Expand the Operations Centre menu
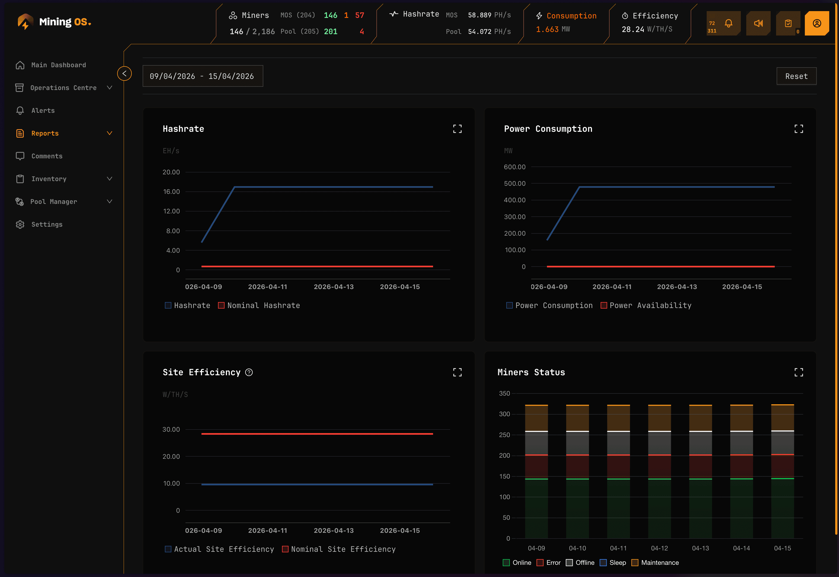Image resolution: width=839 pixels, height=577 pixels. (x=64, y=88)
